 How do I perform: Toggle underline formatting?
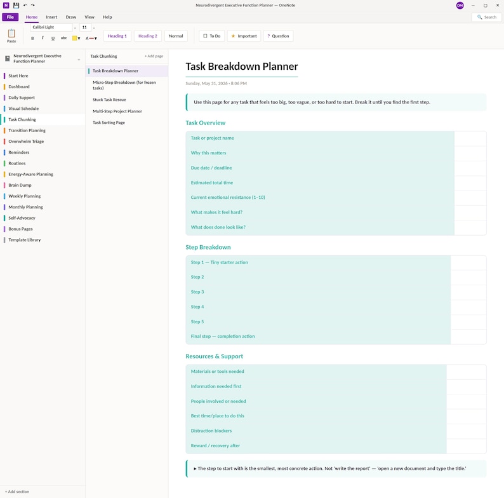53,38
